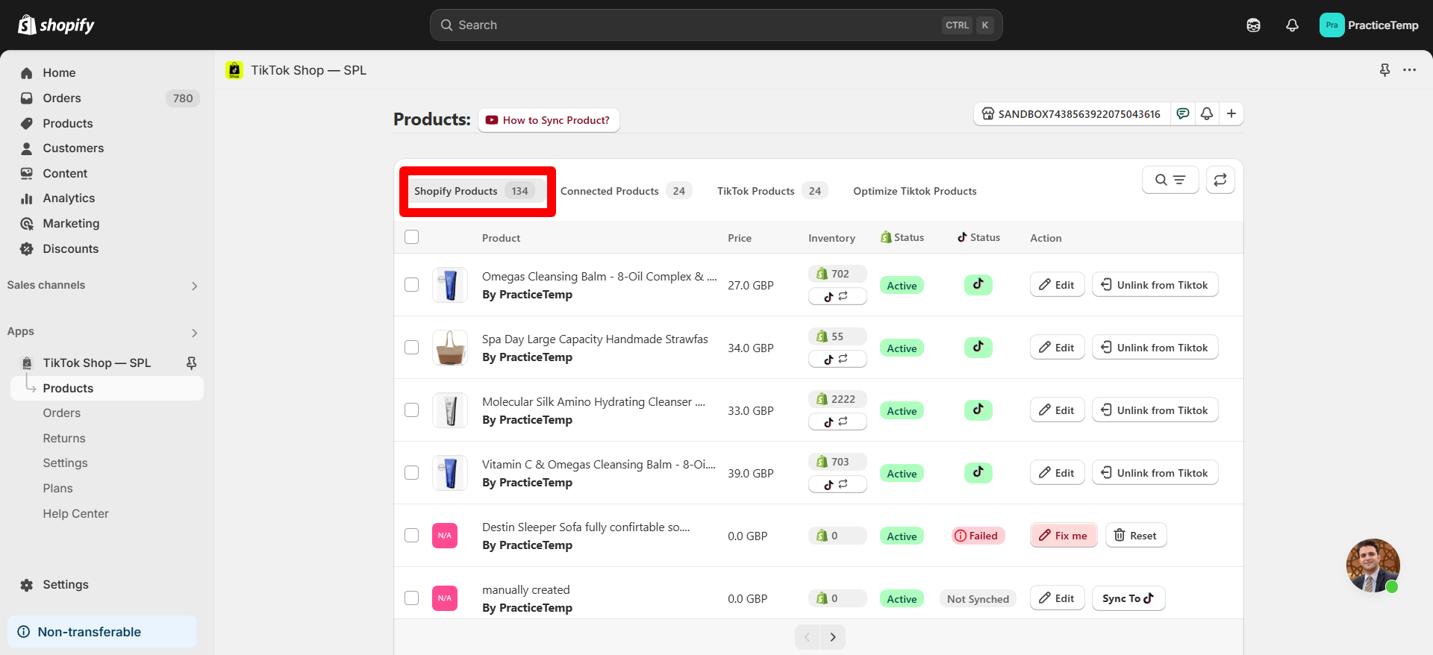Viewport: 1433px width, 655px height.
Task: Open the chat message icon near sandbox ID
Action: click(x=1183, y=113)
